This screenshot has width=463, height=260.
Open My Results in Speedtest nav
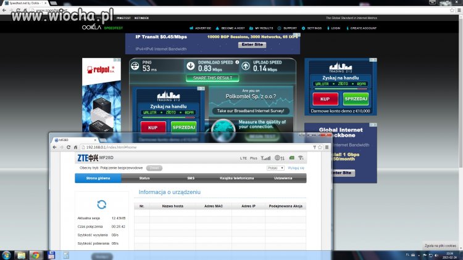click(261, 28)
